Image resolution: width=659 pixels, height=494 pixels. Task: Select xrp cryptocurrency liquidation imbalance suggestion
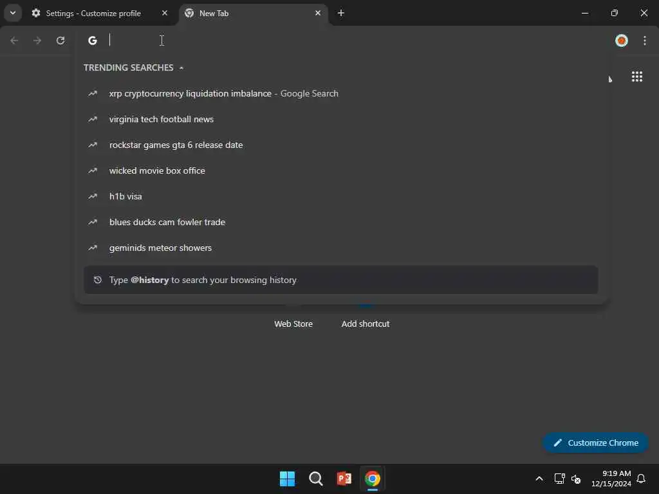coord(341,94)
